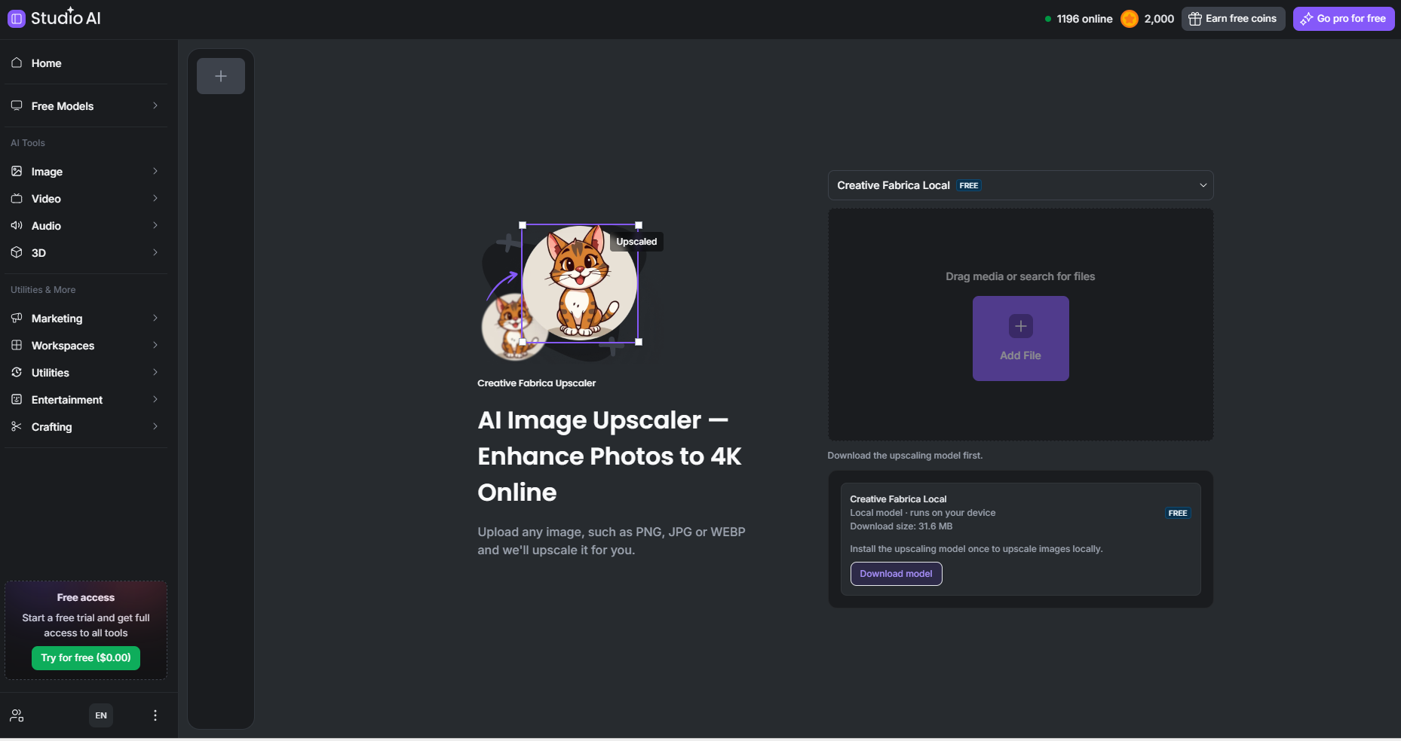Open the Free Models menu item
The image size is (1401, 741).
[86, 106]
